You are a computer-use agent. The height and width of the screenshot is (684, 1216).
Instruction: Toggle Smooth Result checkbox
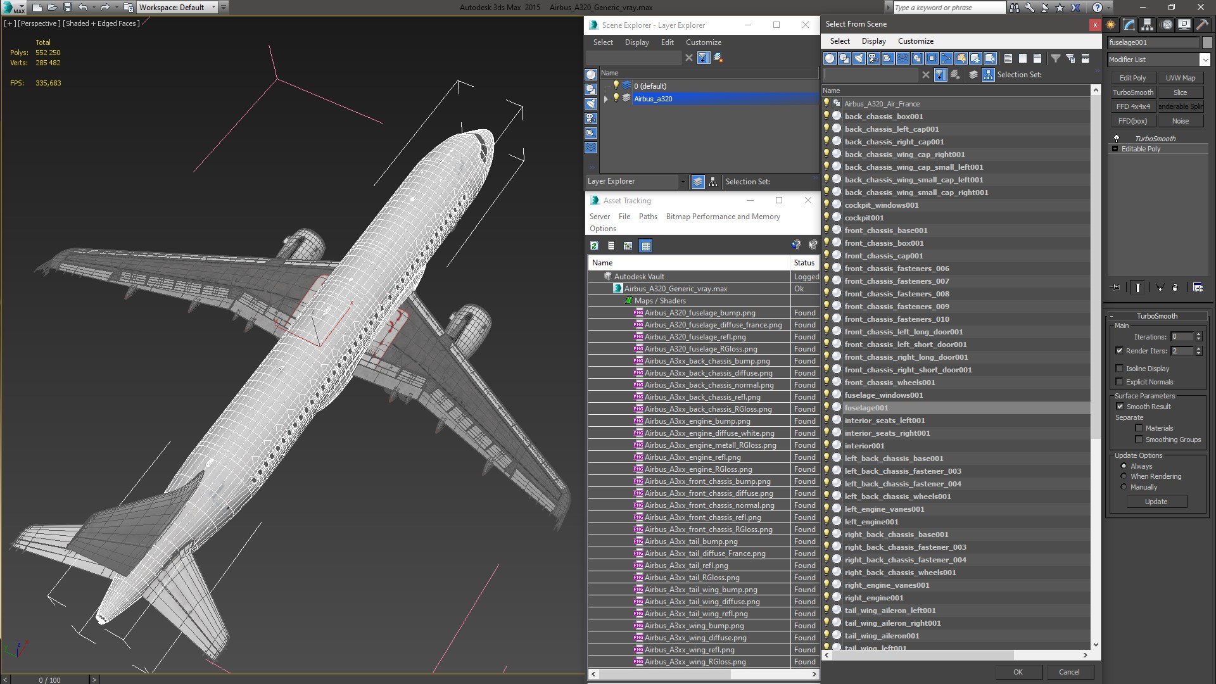click(1120, 407)
